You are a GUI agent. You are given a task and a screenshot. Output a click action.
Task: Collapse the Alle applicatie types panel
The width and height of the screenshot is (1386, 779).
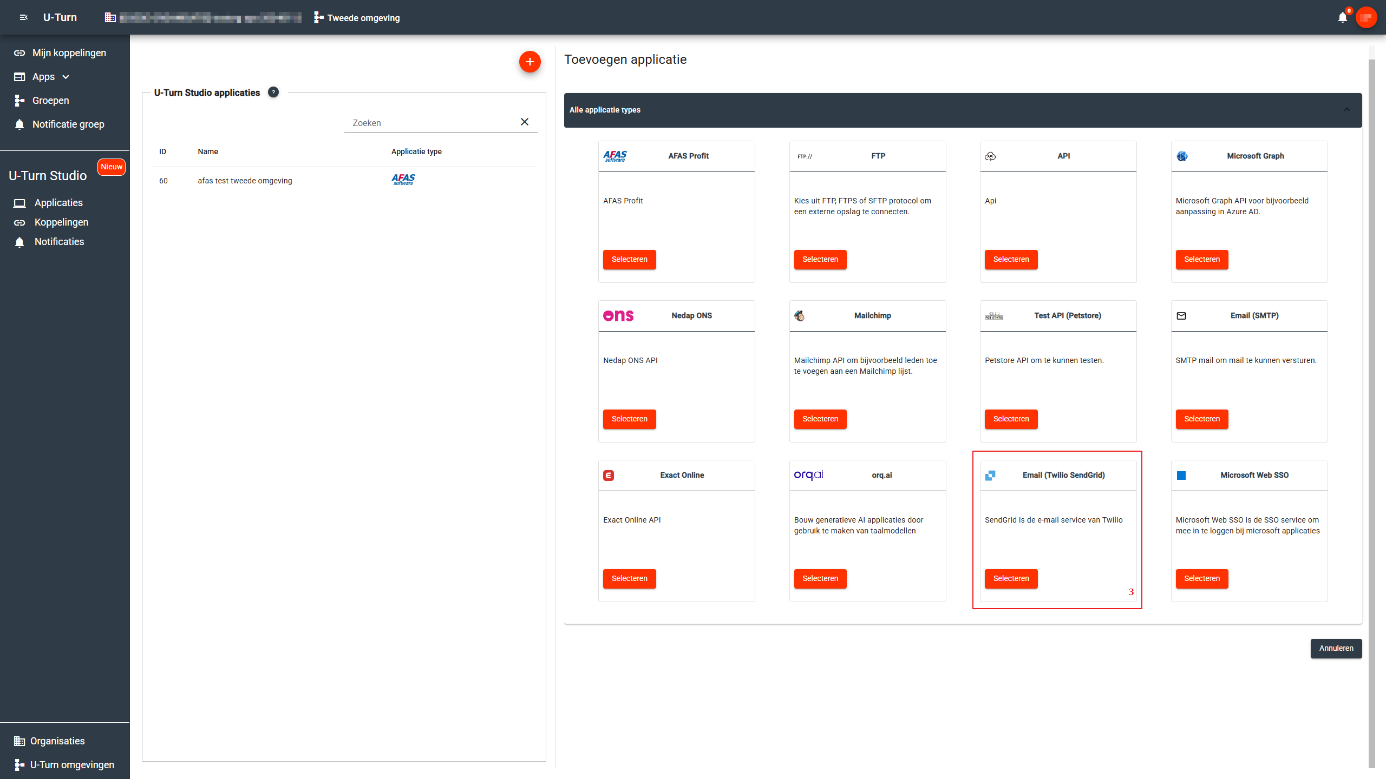point(1346,110)
